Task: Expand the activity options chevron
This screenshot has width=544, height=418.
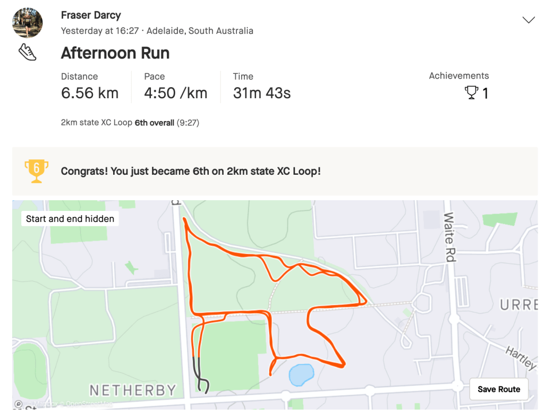Action: pyautogui.click(x=528, y=20)
